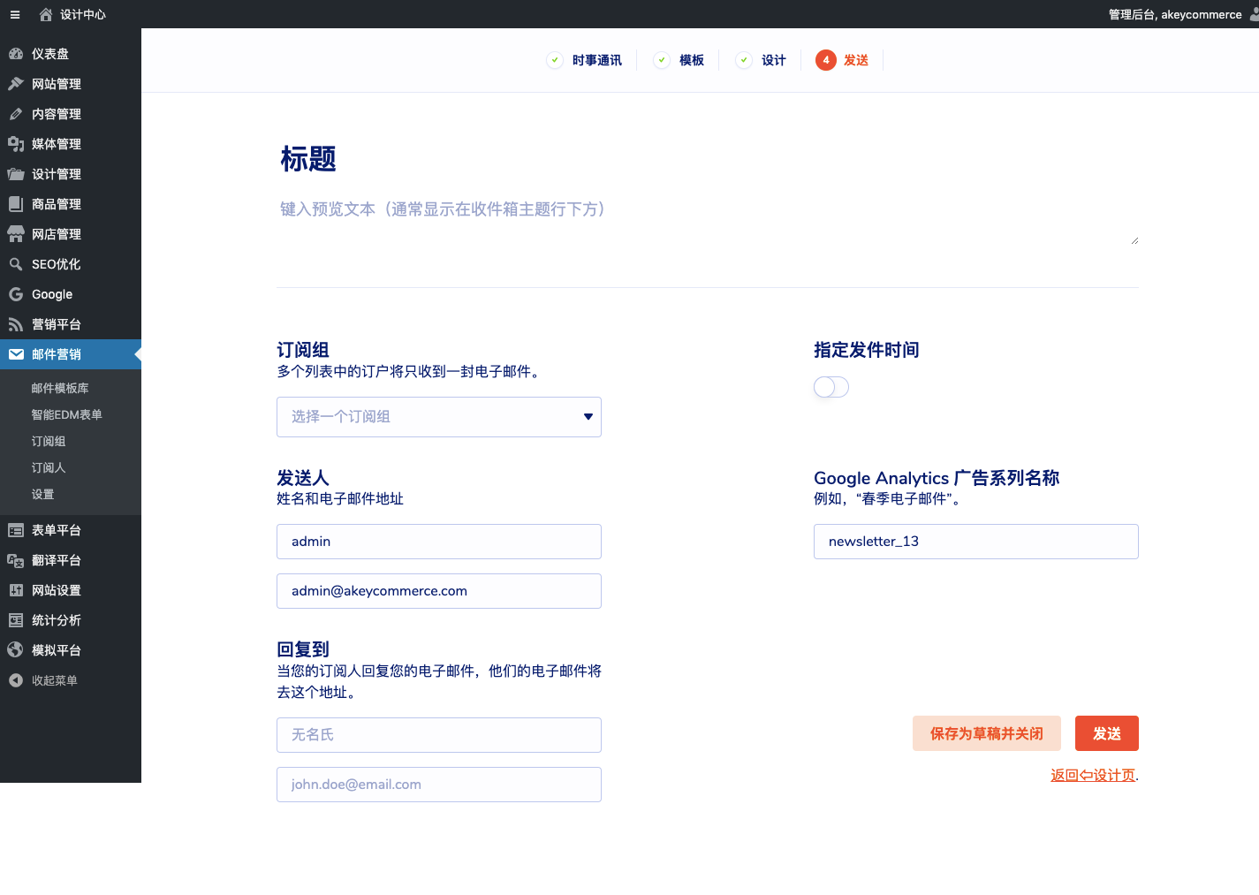The width and height of the screenshot is (1259, 895).
Task: Click the sender email field admin@akeycommerce.com
Action: point(439,591)
